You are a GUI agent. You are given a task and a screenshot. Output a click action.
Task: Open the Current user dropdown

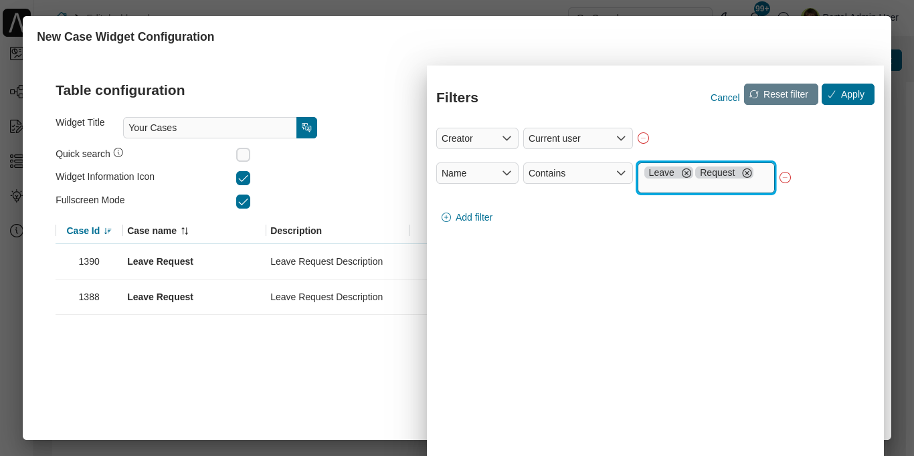point(578,138)
